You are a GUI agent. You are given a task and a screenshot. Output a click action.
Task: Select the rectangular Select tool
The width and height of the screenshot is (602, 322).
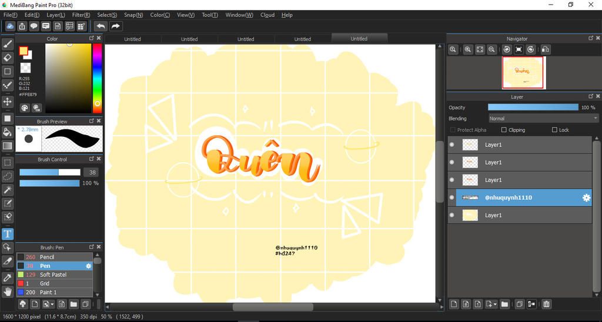pos(7,163)
